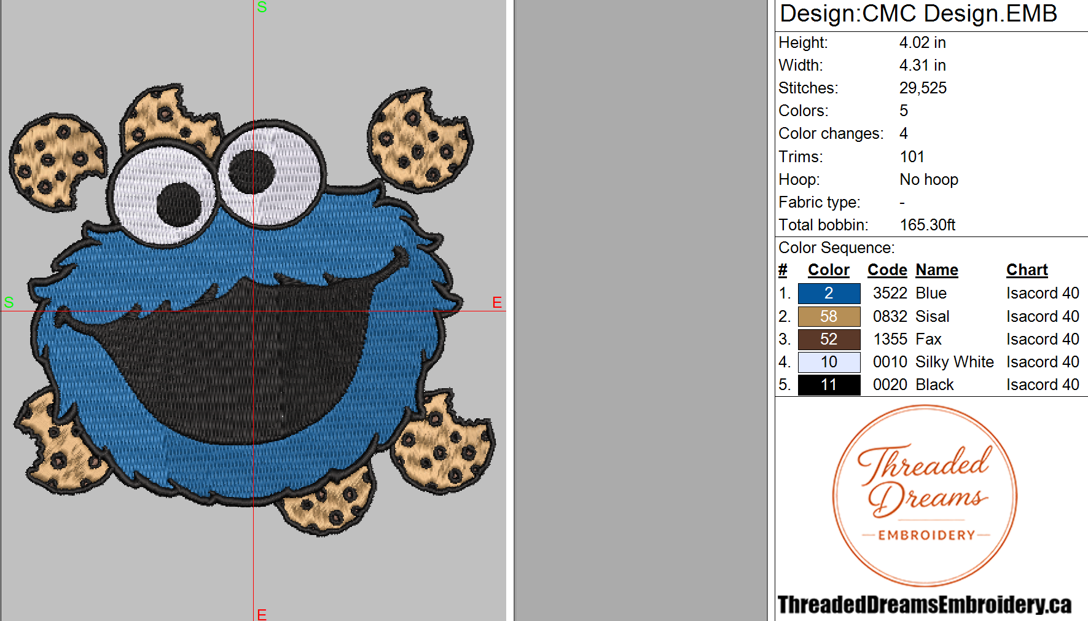Click the Blue color swatch number 2
Viewport: 1088px width, 621px height.
pos(829,294)
